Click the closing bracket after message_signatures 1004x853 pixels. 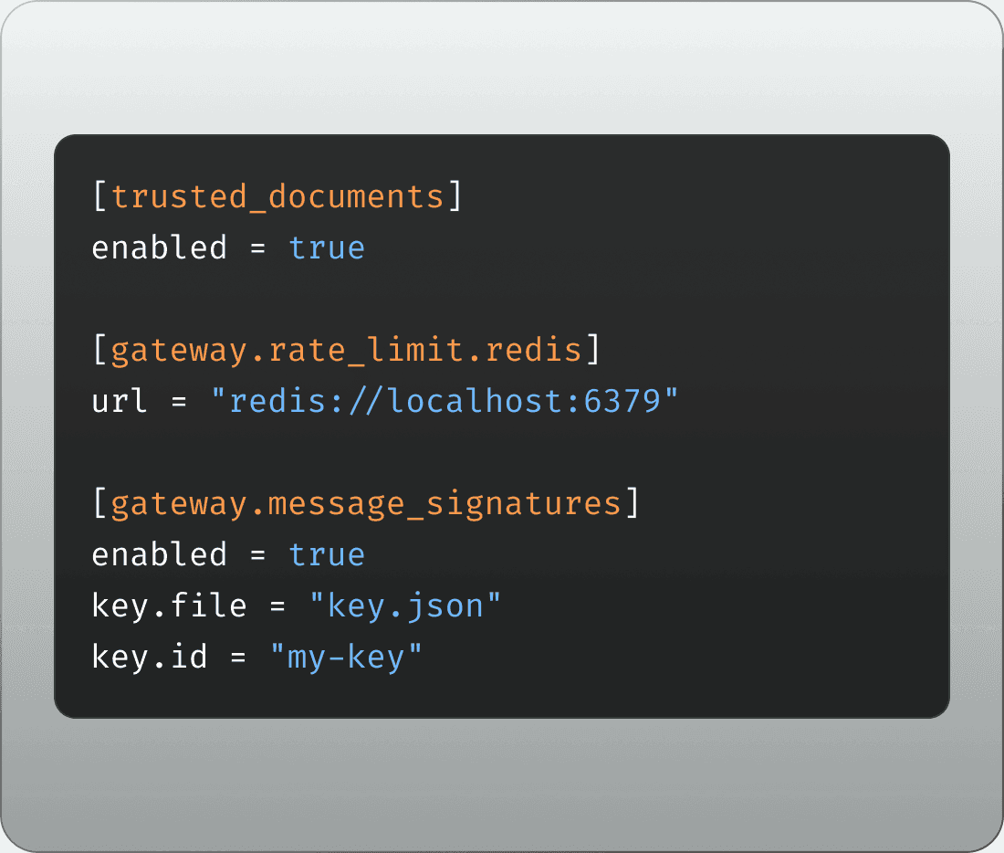(x=632, y=504)
